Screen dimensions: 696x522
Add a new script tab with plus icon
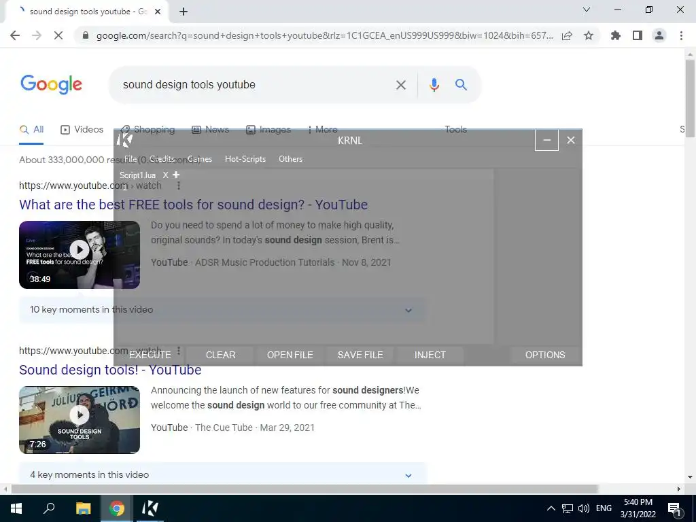176,175
